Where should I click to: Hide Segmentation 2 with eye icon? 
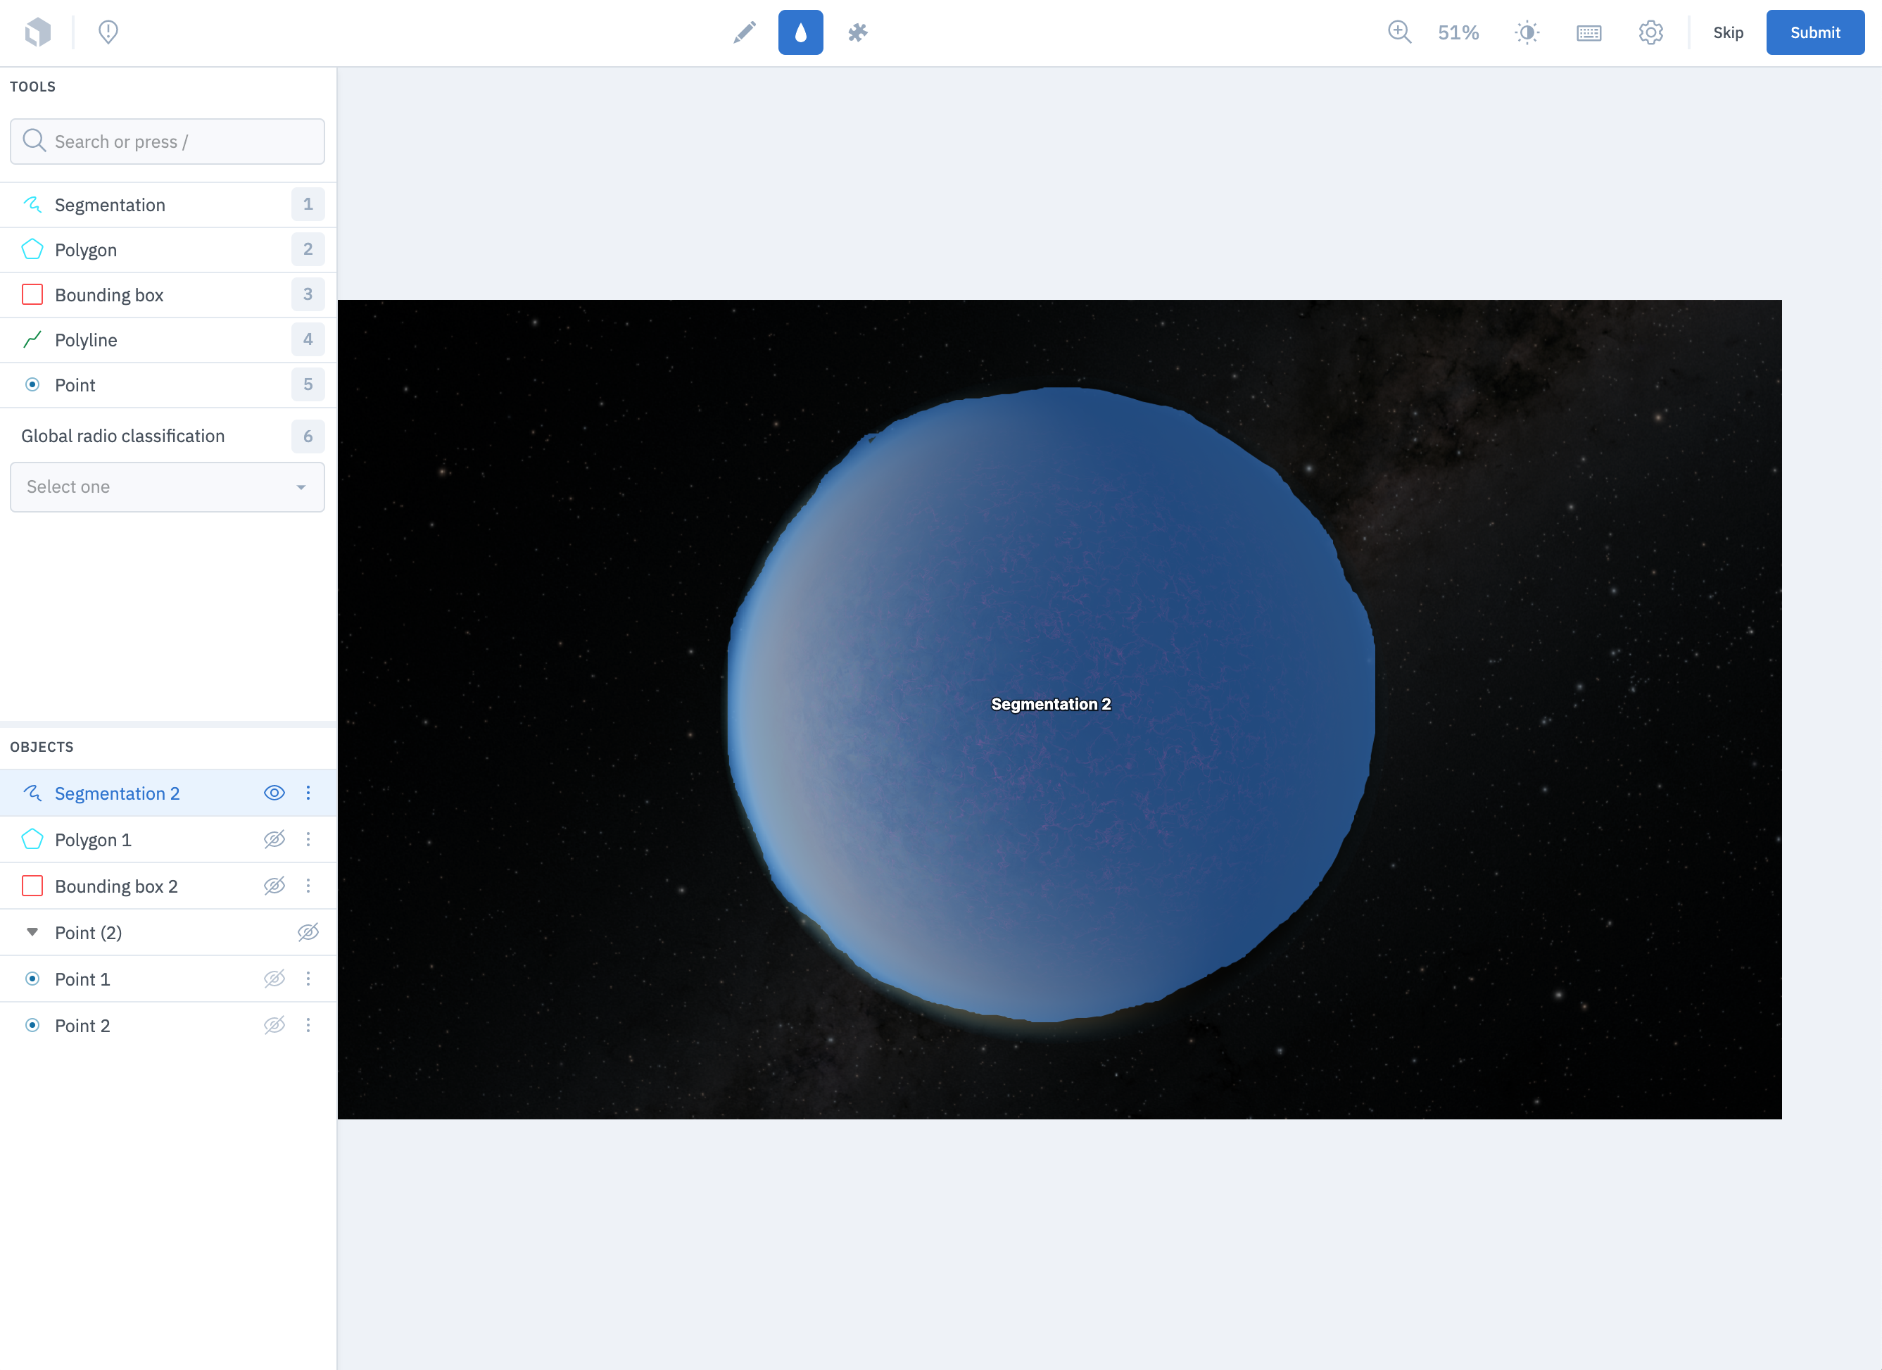pos(274,793)
